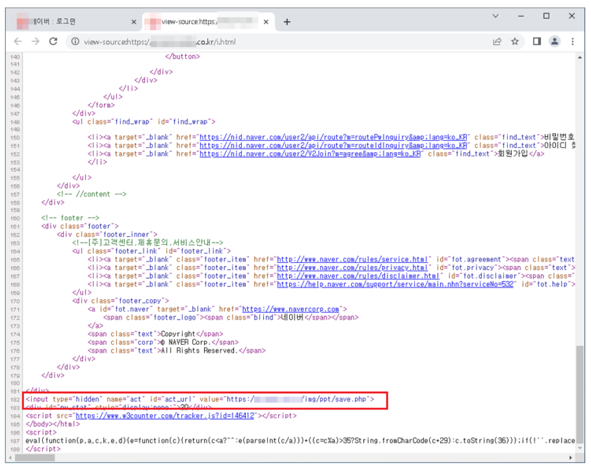Screen dimensions: 591x470
Task: Click the Copyright span line
Action: click(155, 334)
